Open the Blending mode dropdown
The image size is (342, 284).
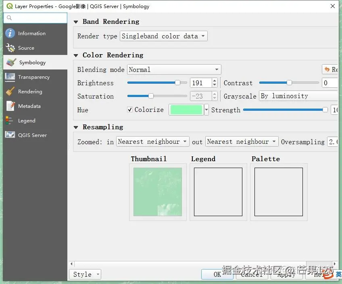(174, 69)
